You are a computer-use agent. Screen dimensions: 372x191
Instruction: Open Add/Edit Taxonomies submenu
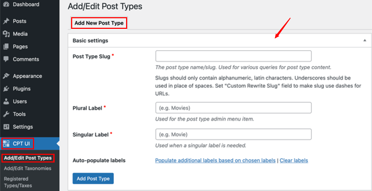click(27, 169)
